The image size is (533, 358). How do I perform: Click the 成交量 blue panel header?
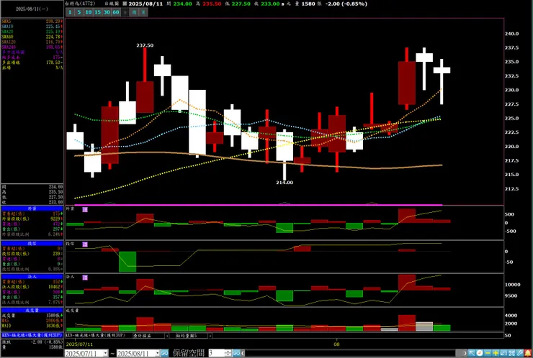32,310
